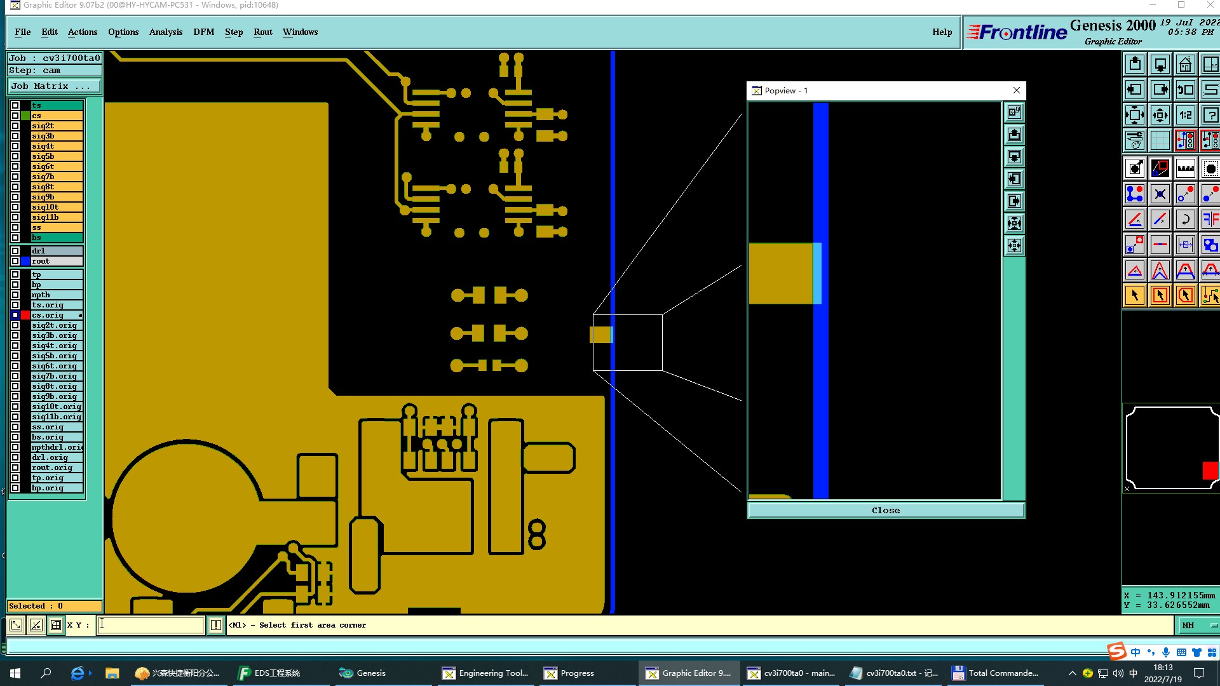Click the Popview Close button

tap(885, 511)
